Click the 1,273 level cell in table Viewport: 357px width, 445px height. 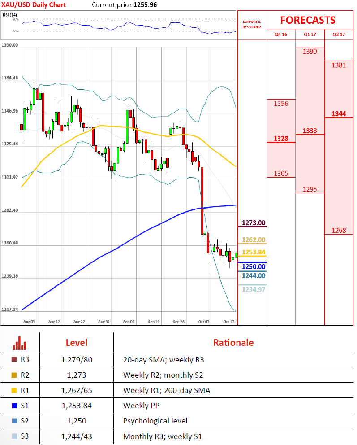[x=77, y=375]
